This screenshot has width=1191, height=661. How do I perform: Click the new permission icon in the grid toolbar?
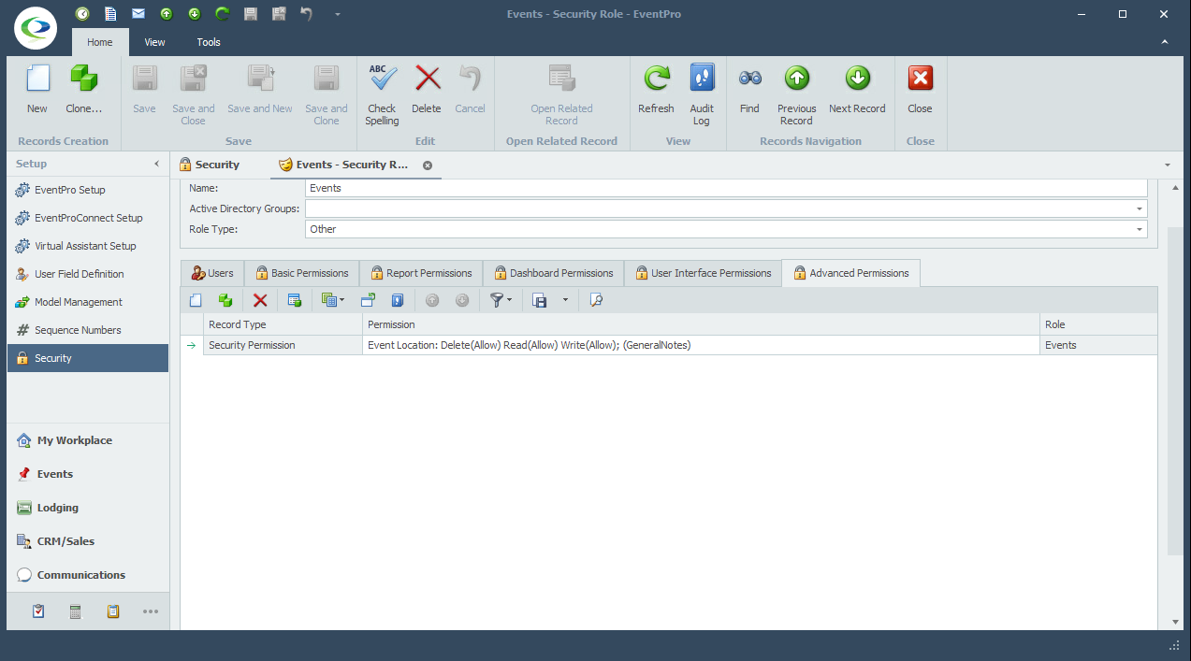click(196, 300)
